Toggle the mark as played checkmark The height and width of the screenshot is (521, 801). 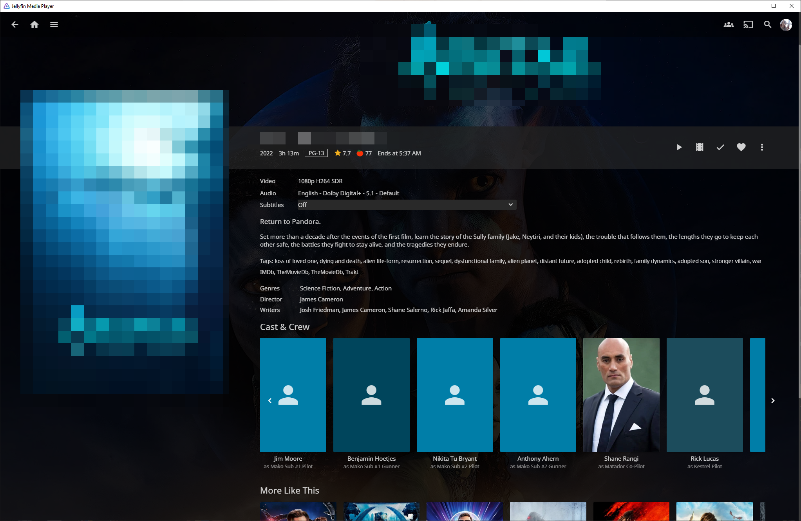pyautogui.click(x=720, y=147)
